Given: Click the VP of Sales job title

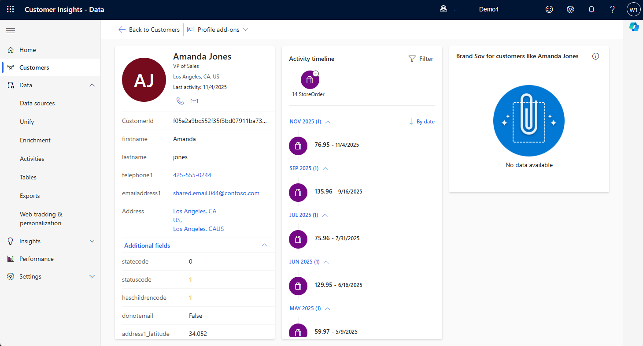Looking at the screenshot, I should click(x=186, y=66).
